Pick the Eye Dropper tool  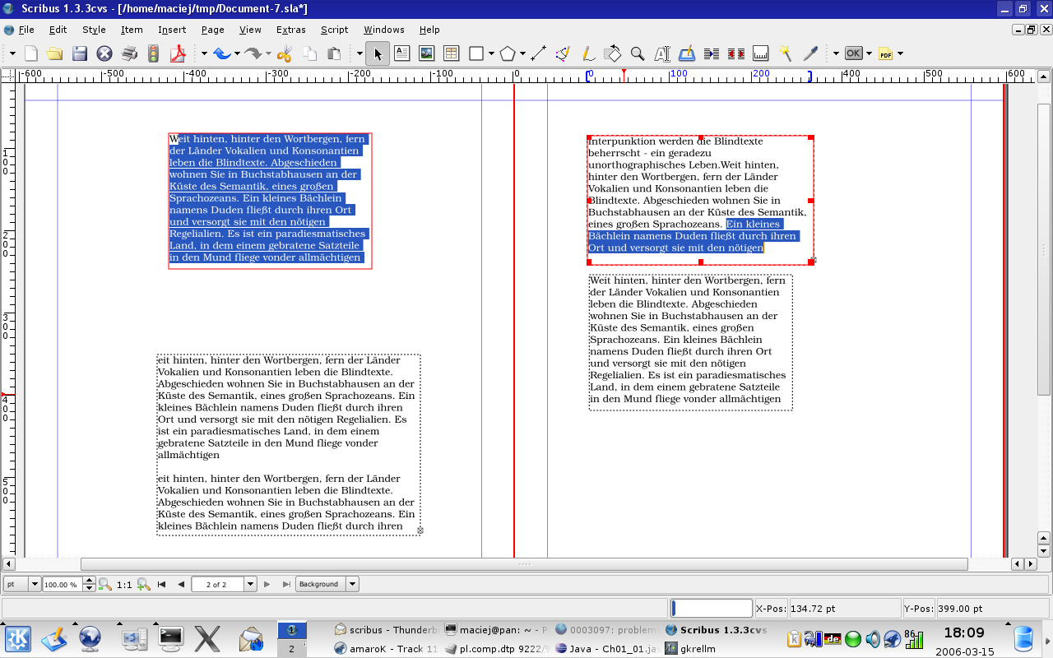click(x=810, y=54)
